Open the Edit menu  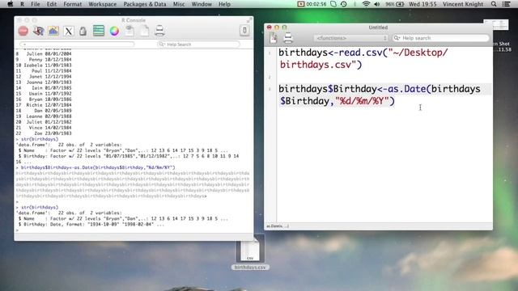coord(52,4)
